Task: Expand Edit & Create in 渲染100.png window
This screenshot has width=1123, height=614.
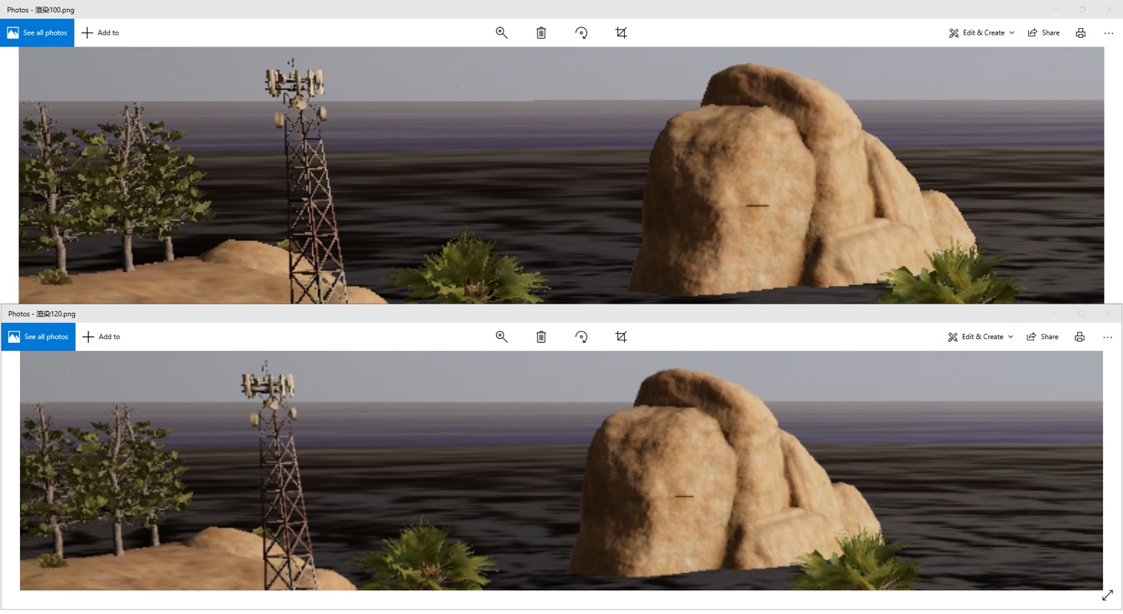Action: point(981,33)
